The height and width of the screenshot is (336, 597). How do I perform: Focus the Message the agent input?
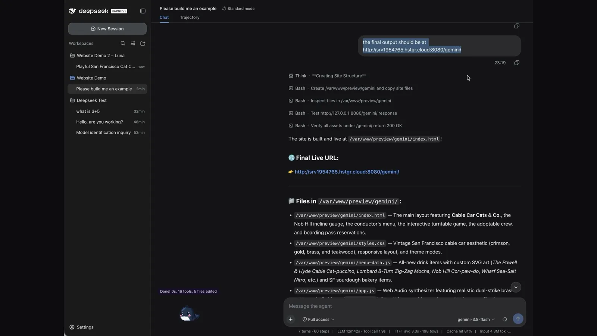[405, 306]
